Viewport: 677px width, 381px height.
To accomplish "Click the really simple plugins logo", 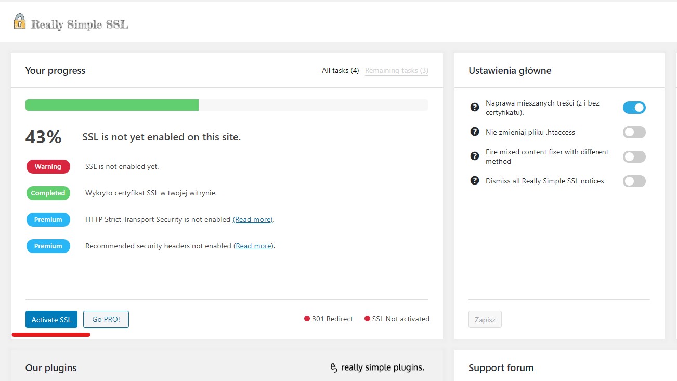I will [377, 367].
